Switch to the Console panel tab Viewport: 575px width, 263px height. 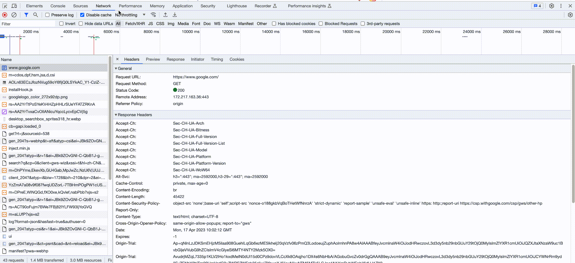(x=58, y=6)
